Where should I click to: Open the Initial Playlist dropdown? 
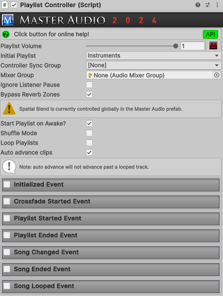(x=153, y=56)
